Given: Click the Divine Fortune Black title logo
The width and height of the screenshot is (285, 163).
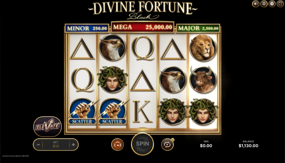Looking at the screenshot, I should click(142, 10).
